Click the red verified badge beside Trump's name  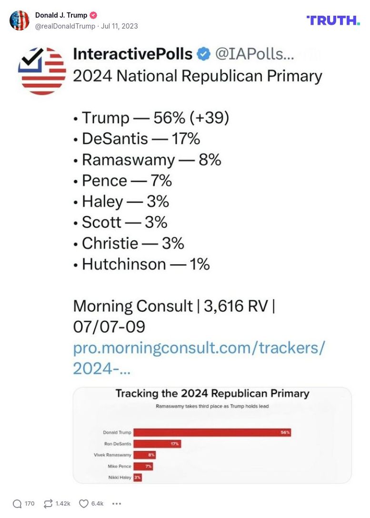[94, 15]
